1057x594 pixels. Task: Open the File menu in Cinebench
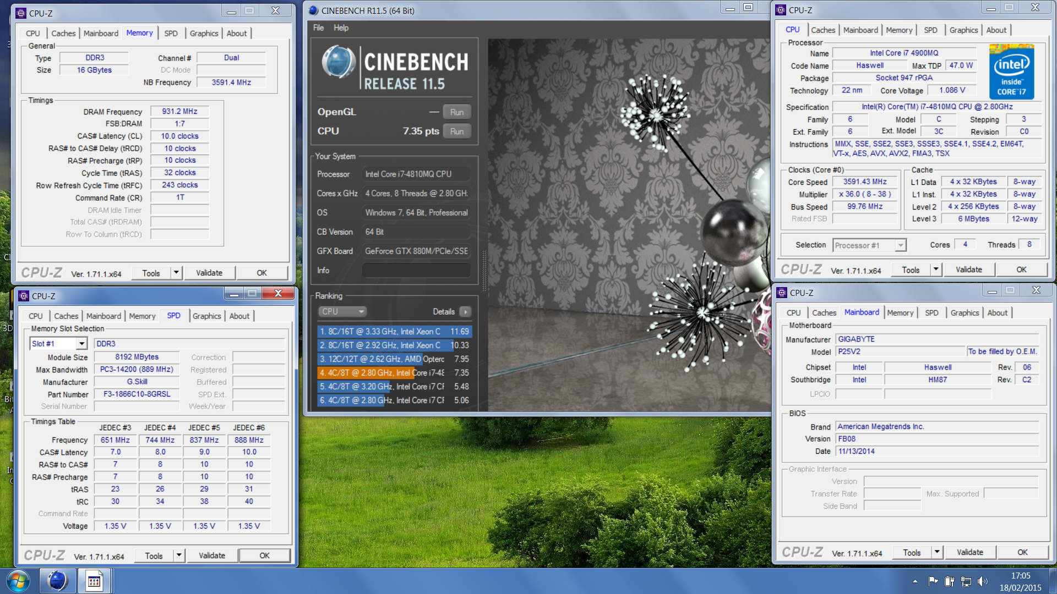click(x=318, y=28)
